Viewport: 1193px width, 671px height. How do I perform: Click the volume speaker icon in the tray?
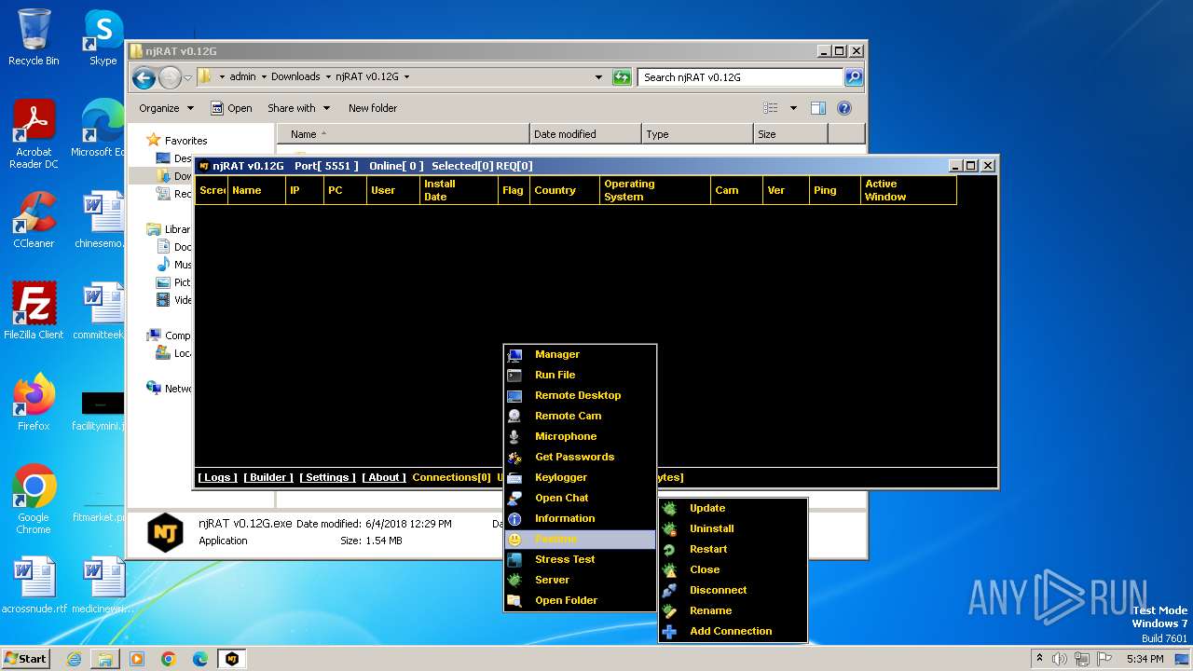click(x=1058, y=659)
